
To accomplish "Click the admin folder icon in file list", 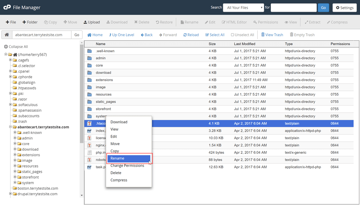I will click(90, 58).
